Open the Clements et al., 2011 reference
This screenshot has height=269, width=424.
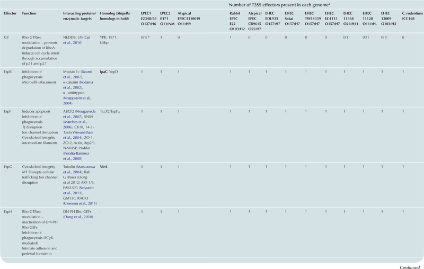(x=79, y=203)
